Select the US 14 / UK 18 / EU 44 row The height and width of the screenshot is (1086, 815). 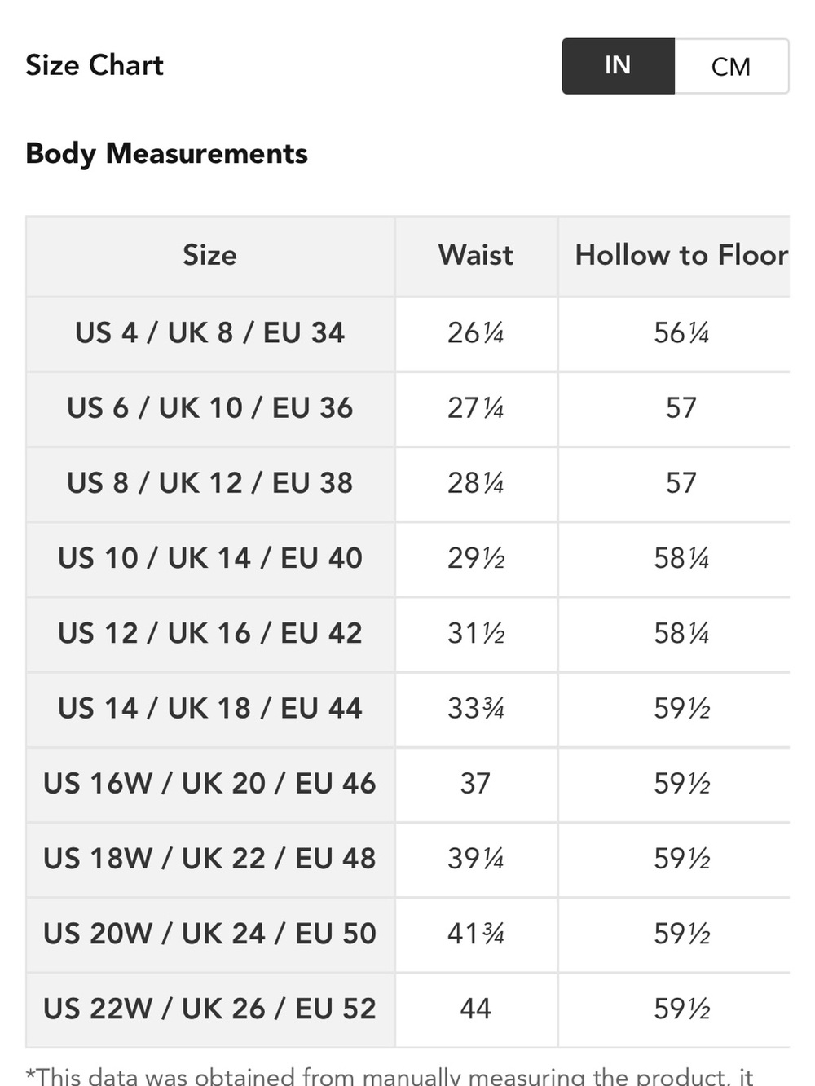tap(407, 709)
